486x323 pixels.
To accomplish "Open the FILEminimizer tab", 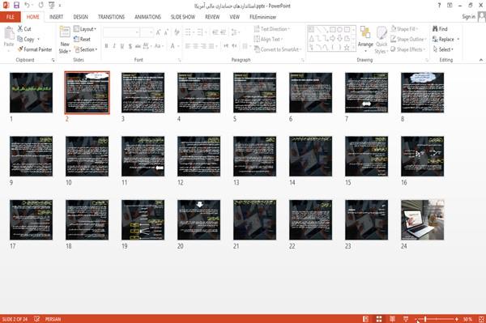I will [x=262, y=17].
